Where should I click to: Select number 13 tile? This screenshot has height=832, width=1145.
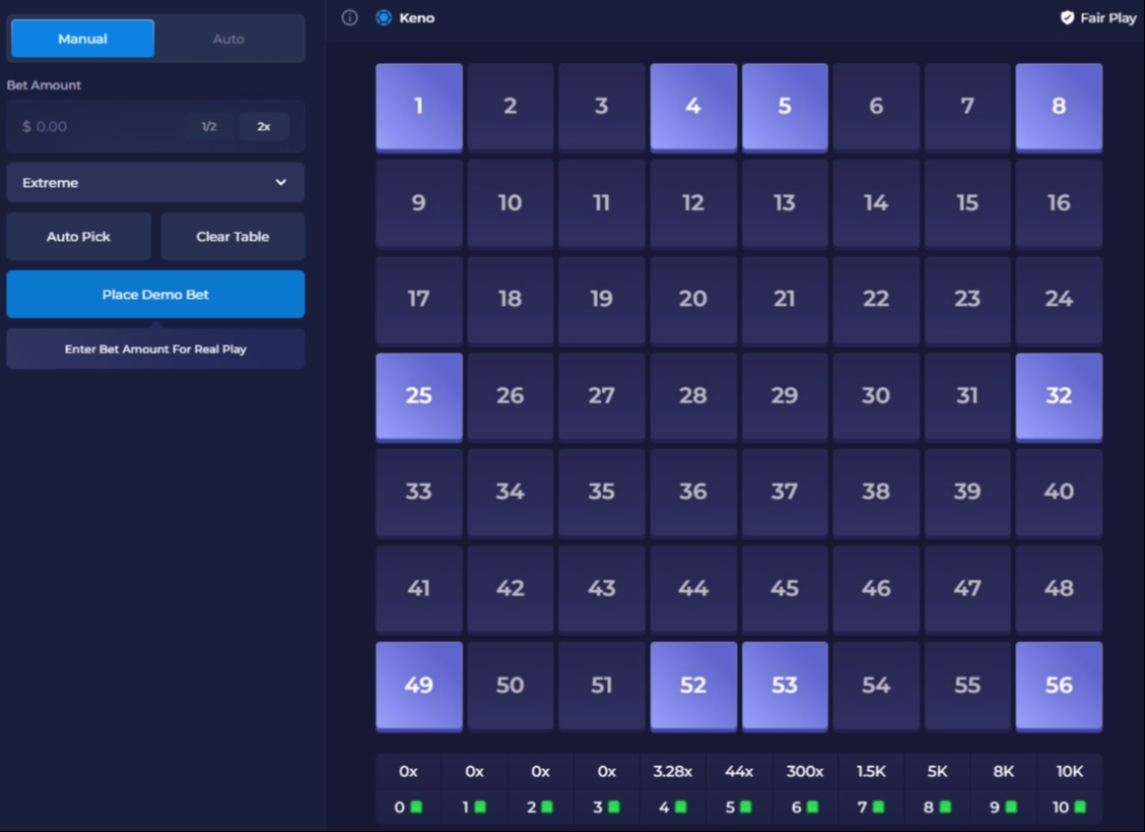[785, 203]
